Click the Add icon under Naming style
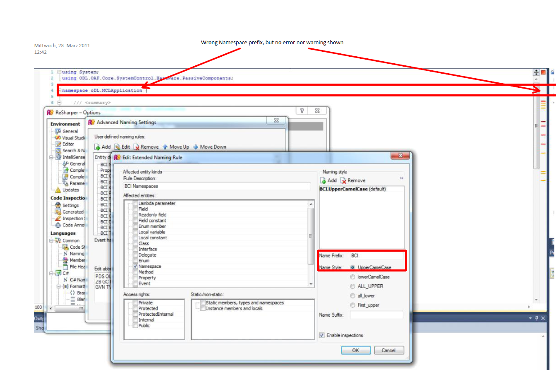Image resolution: width=556 pixels, height=370 pixels. coord(323,180)
